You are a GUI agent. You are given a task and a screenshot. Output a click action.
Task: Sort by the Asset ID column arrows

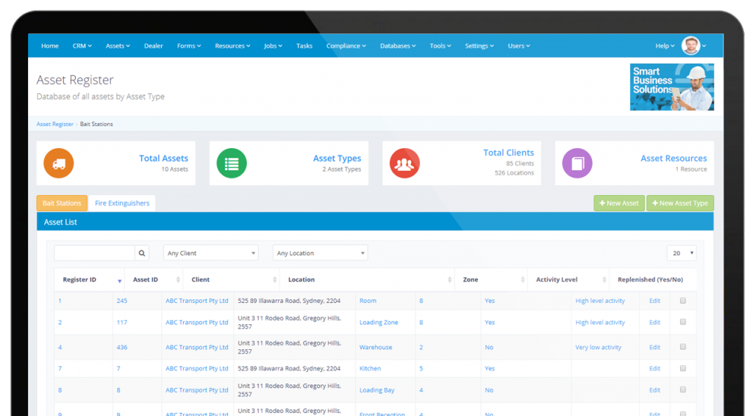[178, 280]
